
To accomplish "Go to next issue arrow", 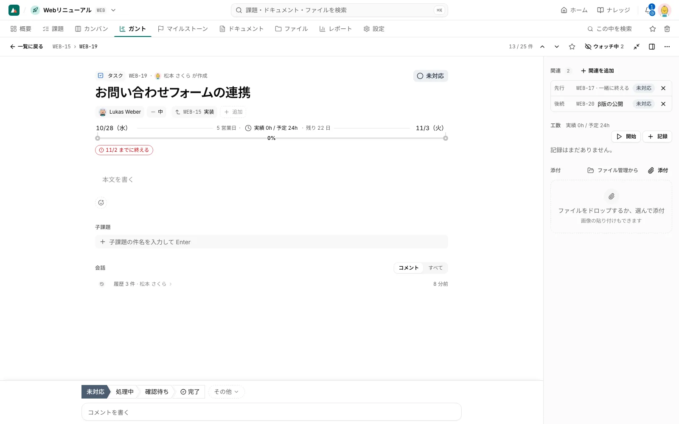I will point(557,47).
